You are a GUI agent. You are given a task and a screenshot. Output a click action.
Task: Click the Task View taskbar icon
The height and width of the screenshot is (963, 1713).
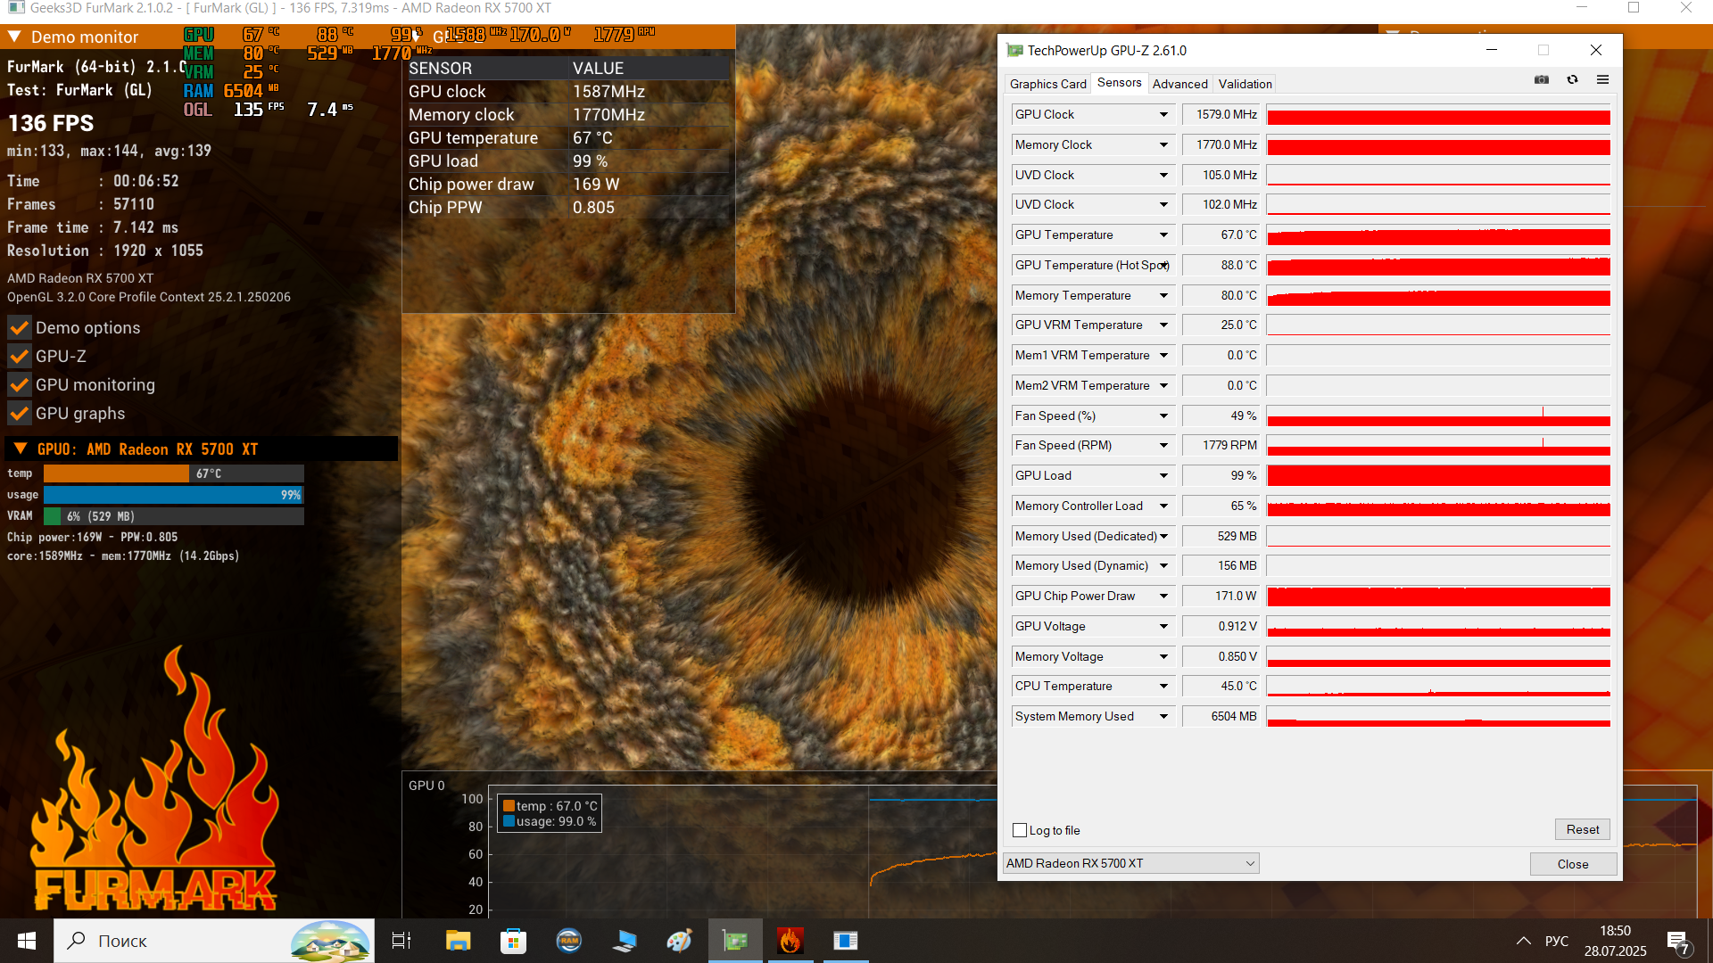[x=401, y=941]
